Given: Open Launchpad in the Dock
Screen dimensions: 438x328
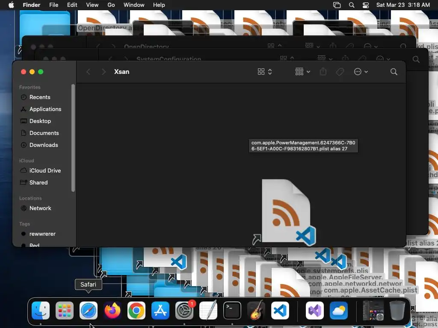Looking at the screenshot, I should point(65,310).
